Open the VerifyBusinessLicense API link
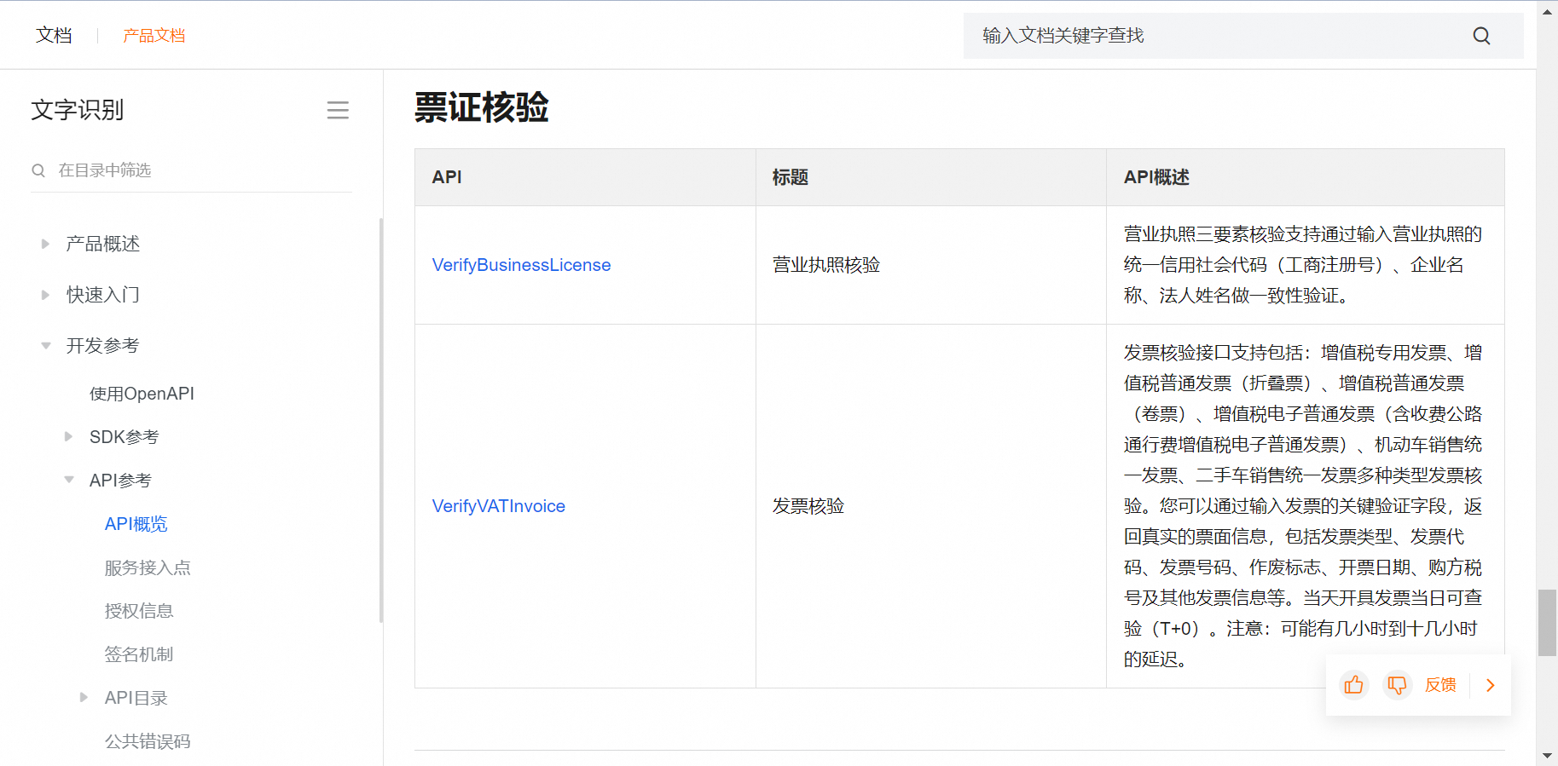 click(521, 265)
